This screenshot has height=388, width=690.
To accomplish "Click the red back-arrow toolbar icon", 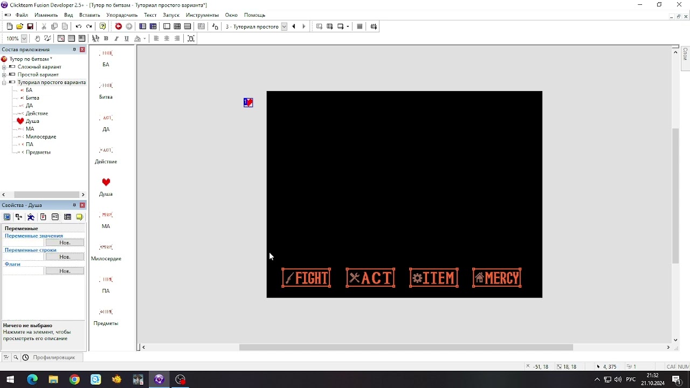I will 119,26.
